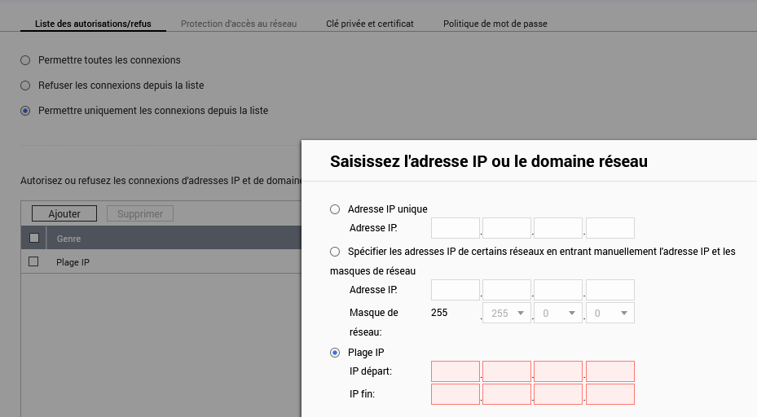Check the 'Plage IP' row checkbox
The width and height of the screenshot is (757, 417).
pyautogui.click(x=34, y=262)
